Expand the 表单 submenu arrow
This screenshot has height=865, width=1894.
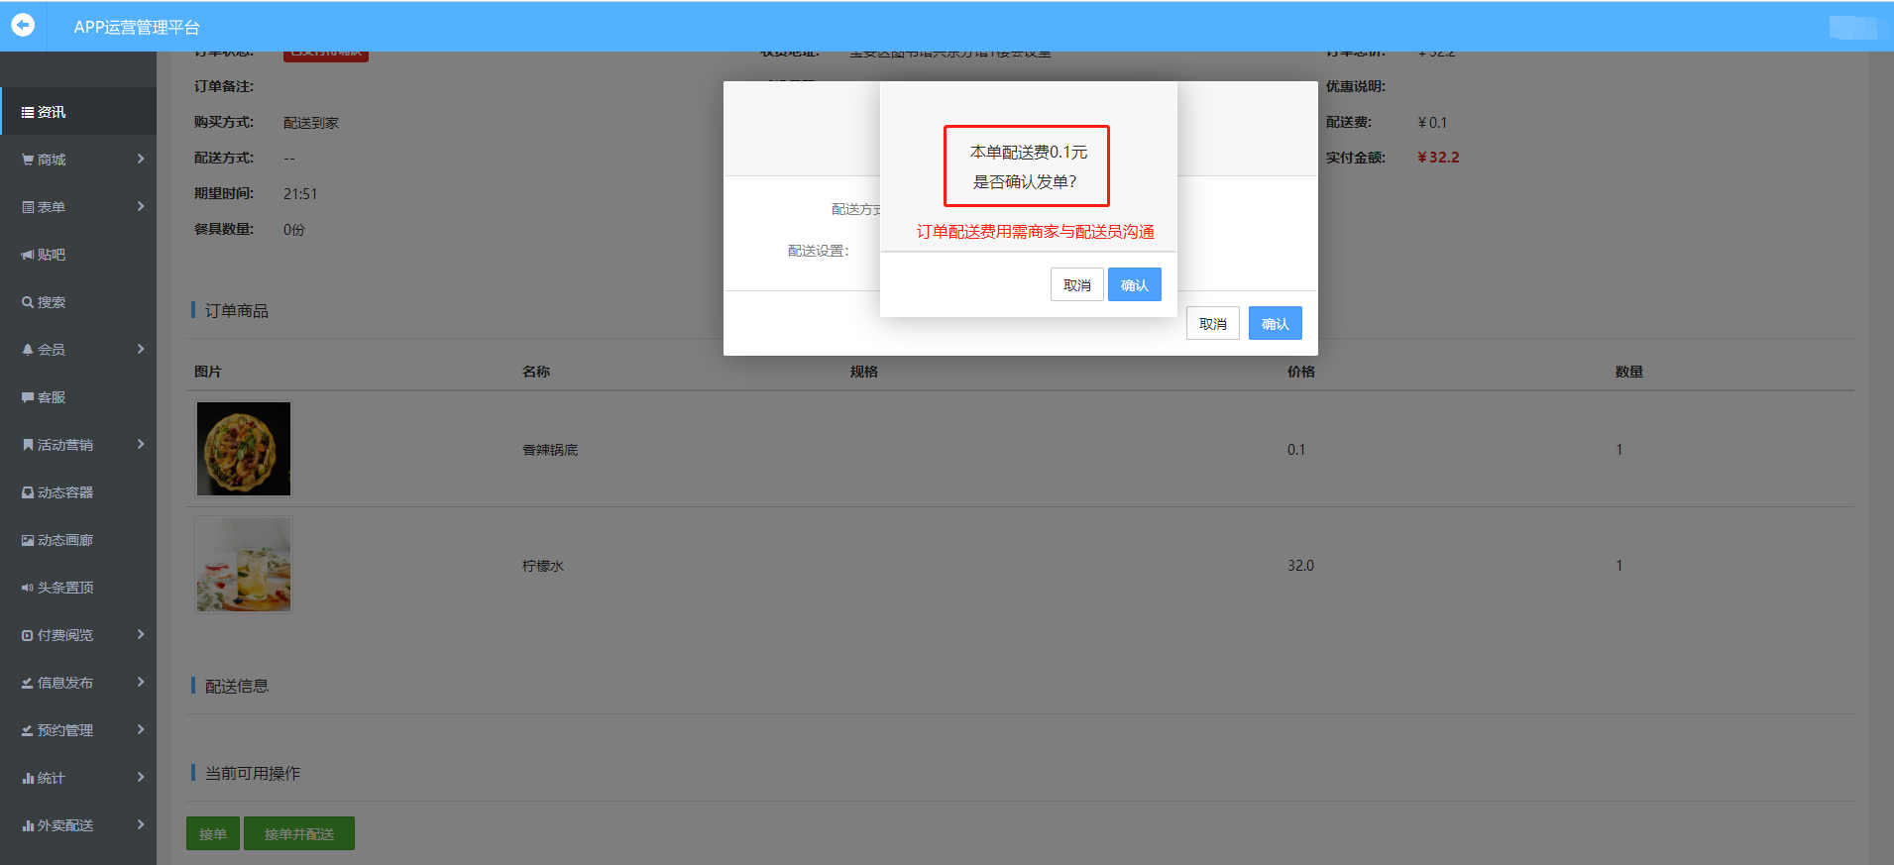(x=141, y=207)
